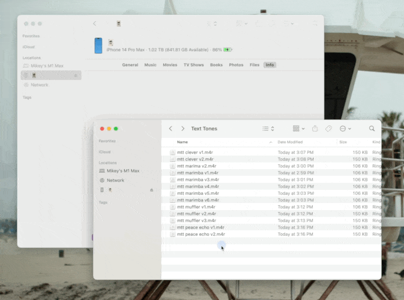The image size is (404, 300).
Task: Open view options dropdown in back window toolbar
Action: click(212, 24)
